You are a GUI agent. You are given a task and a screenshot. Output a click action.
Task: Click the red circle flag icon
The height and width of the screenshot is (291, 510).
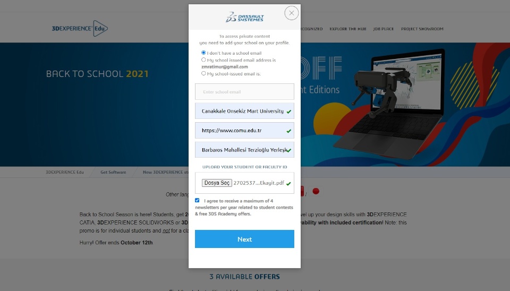tap(316, 191)
